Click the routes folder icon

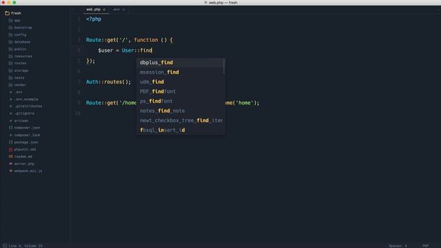tap(11, 63)
